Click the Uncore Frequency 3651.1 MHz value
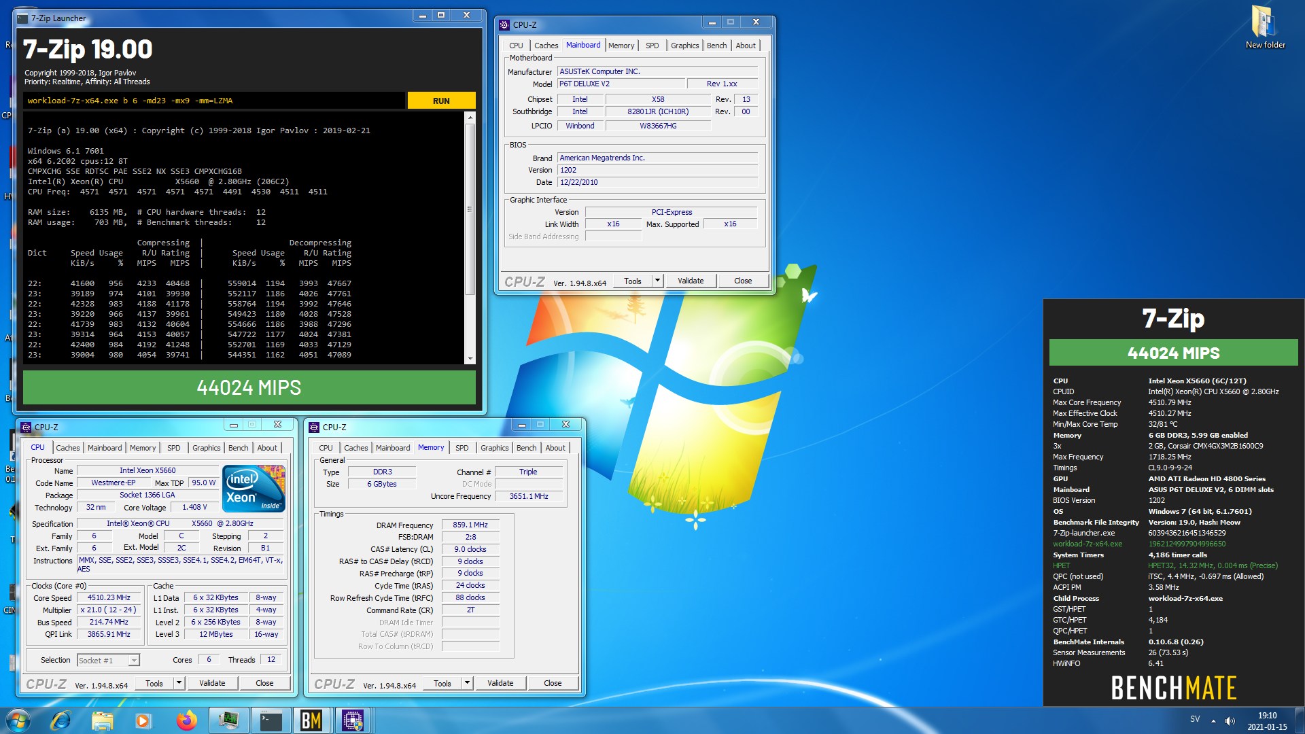1305x734 pixels. pos(529,497)
